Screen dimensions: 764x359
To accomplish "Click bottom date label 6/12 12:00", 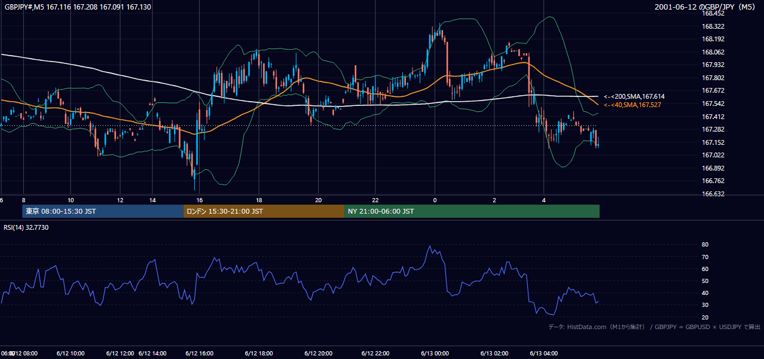I will tap(120, 354).
